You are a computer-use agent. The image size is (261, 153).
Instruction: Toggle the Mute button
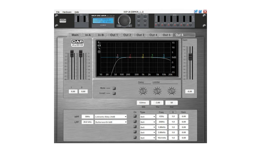[x=114, y=88]
